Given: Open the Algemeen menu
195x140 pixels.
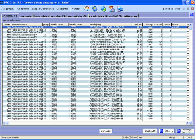Looking at the screenshot, I should click(8, 9).
